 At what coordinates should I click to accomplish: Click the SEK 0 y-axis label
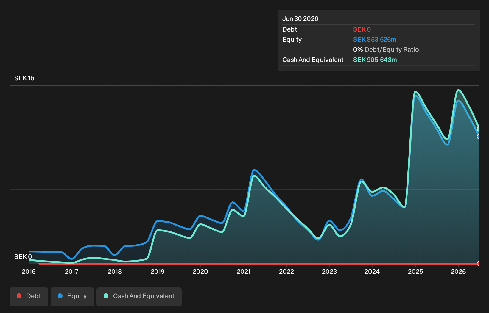[23, 257]
